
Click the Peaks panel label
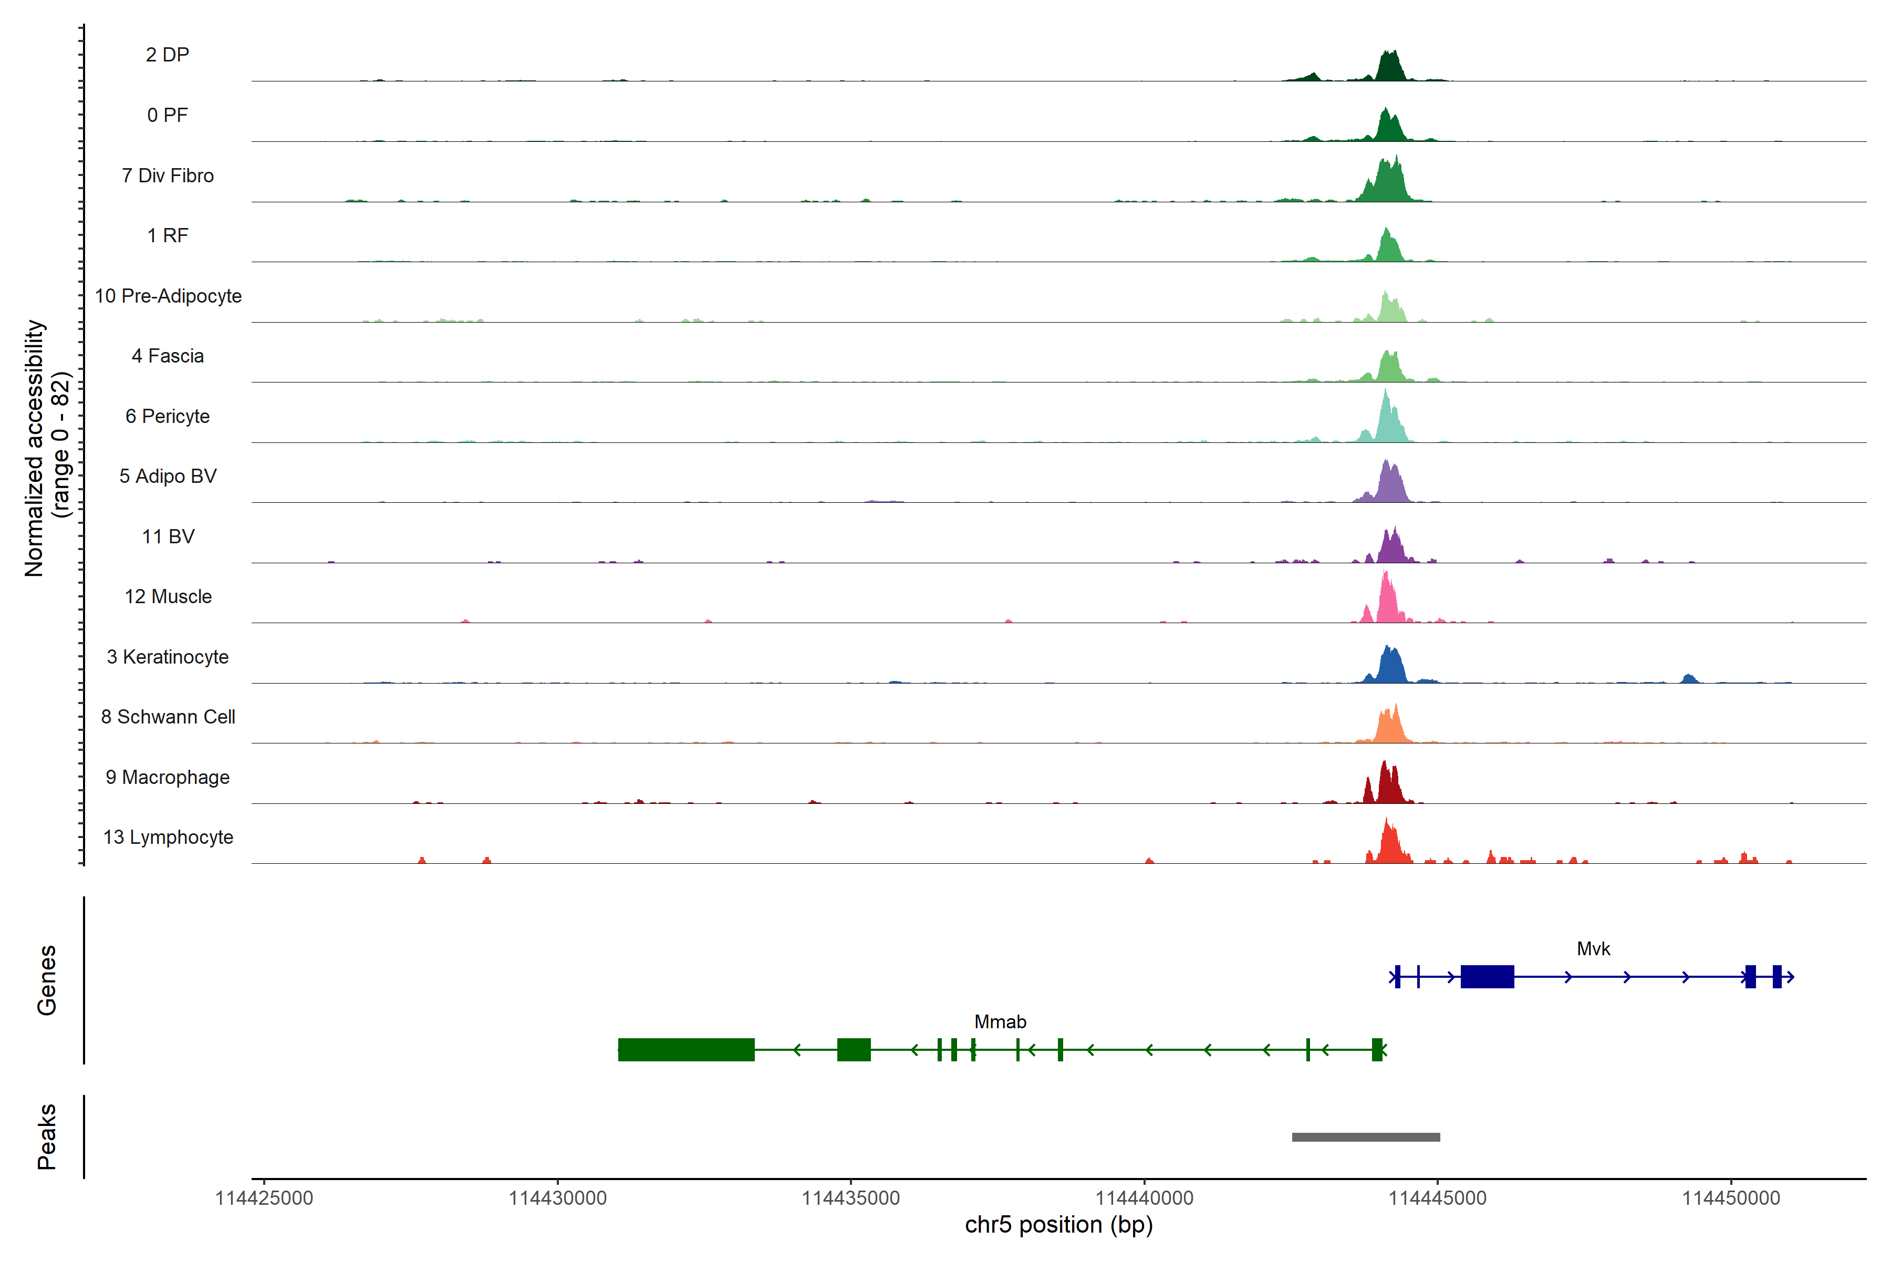coord(47,1136)
